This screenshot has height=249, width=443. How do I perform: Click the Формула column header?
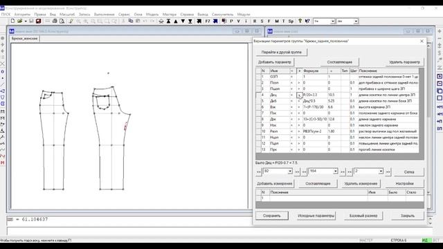pos(315,71)
